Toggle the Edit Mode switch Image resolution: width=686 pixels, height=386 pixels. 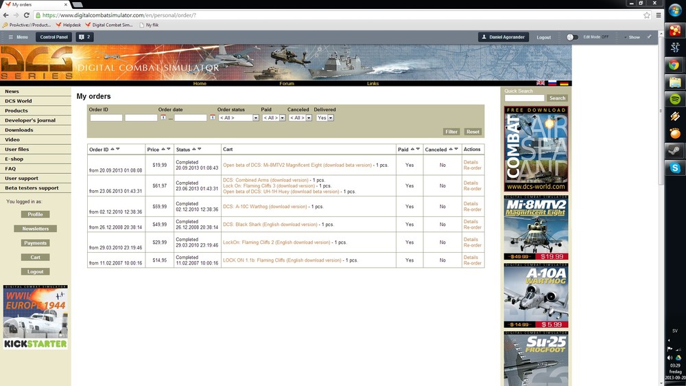[x=572, y=37]
